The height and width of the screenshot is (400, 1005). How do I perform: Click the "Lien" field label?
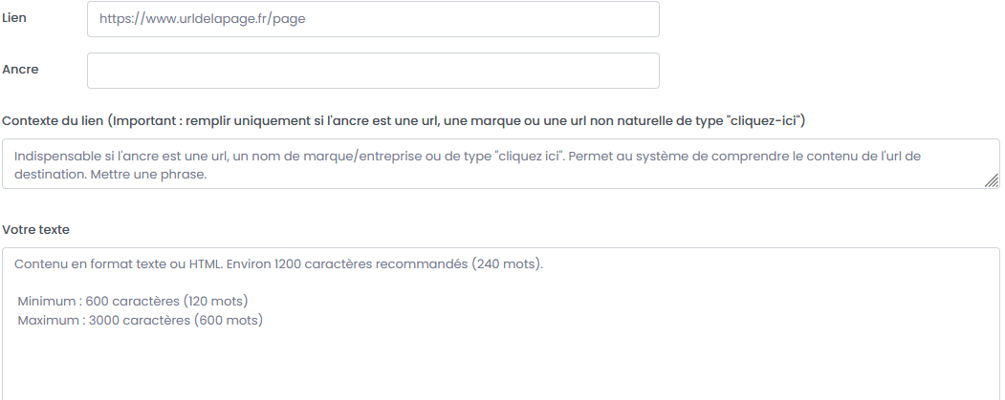point(14,18)
